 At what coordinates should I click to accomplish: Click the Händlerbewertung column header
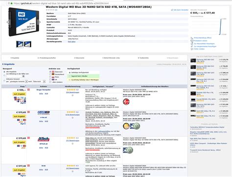pos(72,87)
